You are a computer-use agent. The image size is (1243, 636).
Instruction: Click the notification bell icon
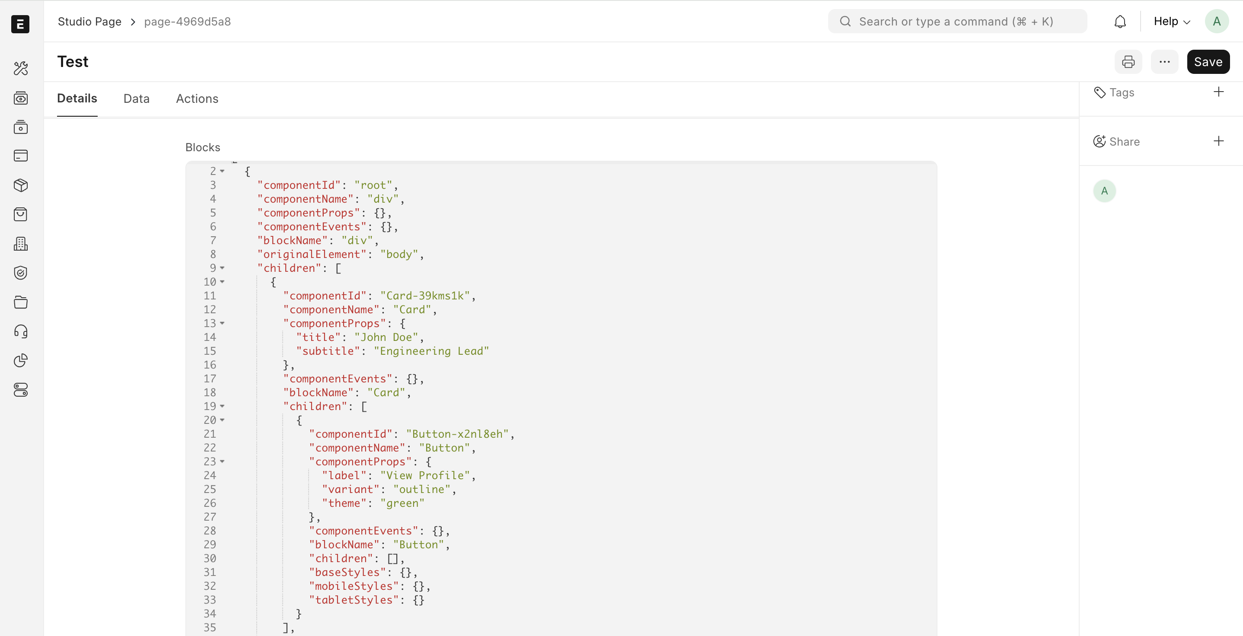pyautogui.click(x=1120, y=22)
